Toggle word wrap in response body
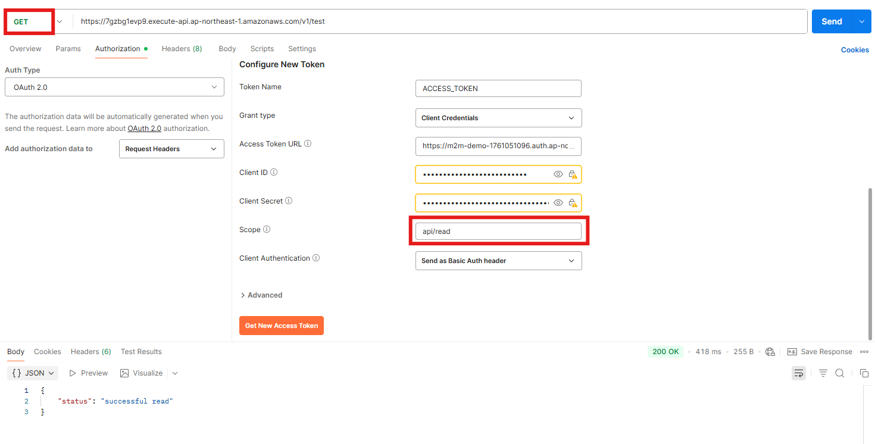 click(x=799, y=373)
